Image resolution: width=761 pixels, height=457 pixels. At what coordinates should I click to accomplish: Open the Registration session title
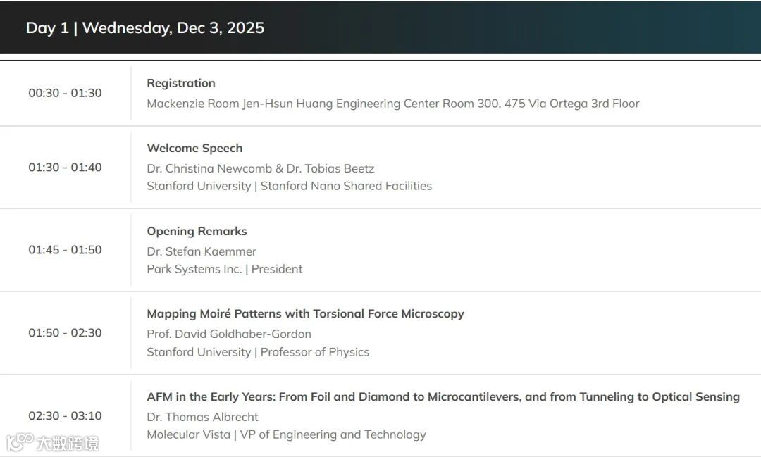tap(181, 83)
